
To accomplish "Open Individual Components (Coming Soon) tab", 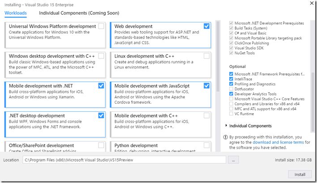I will pyautogui.click(x=79, y=13).
